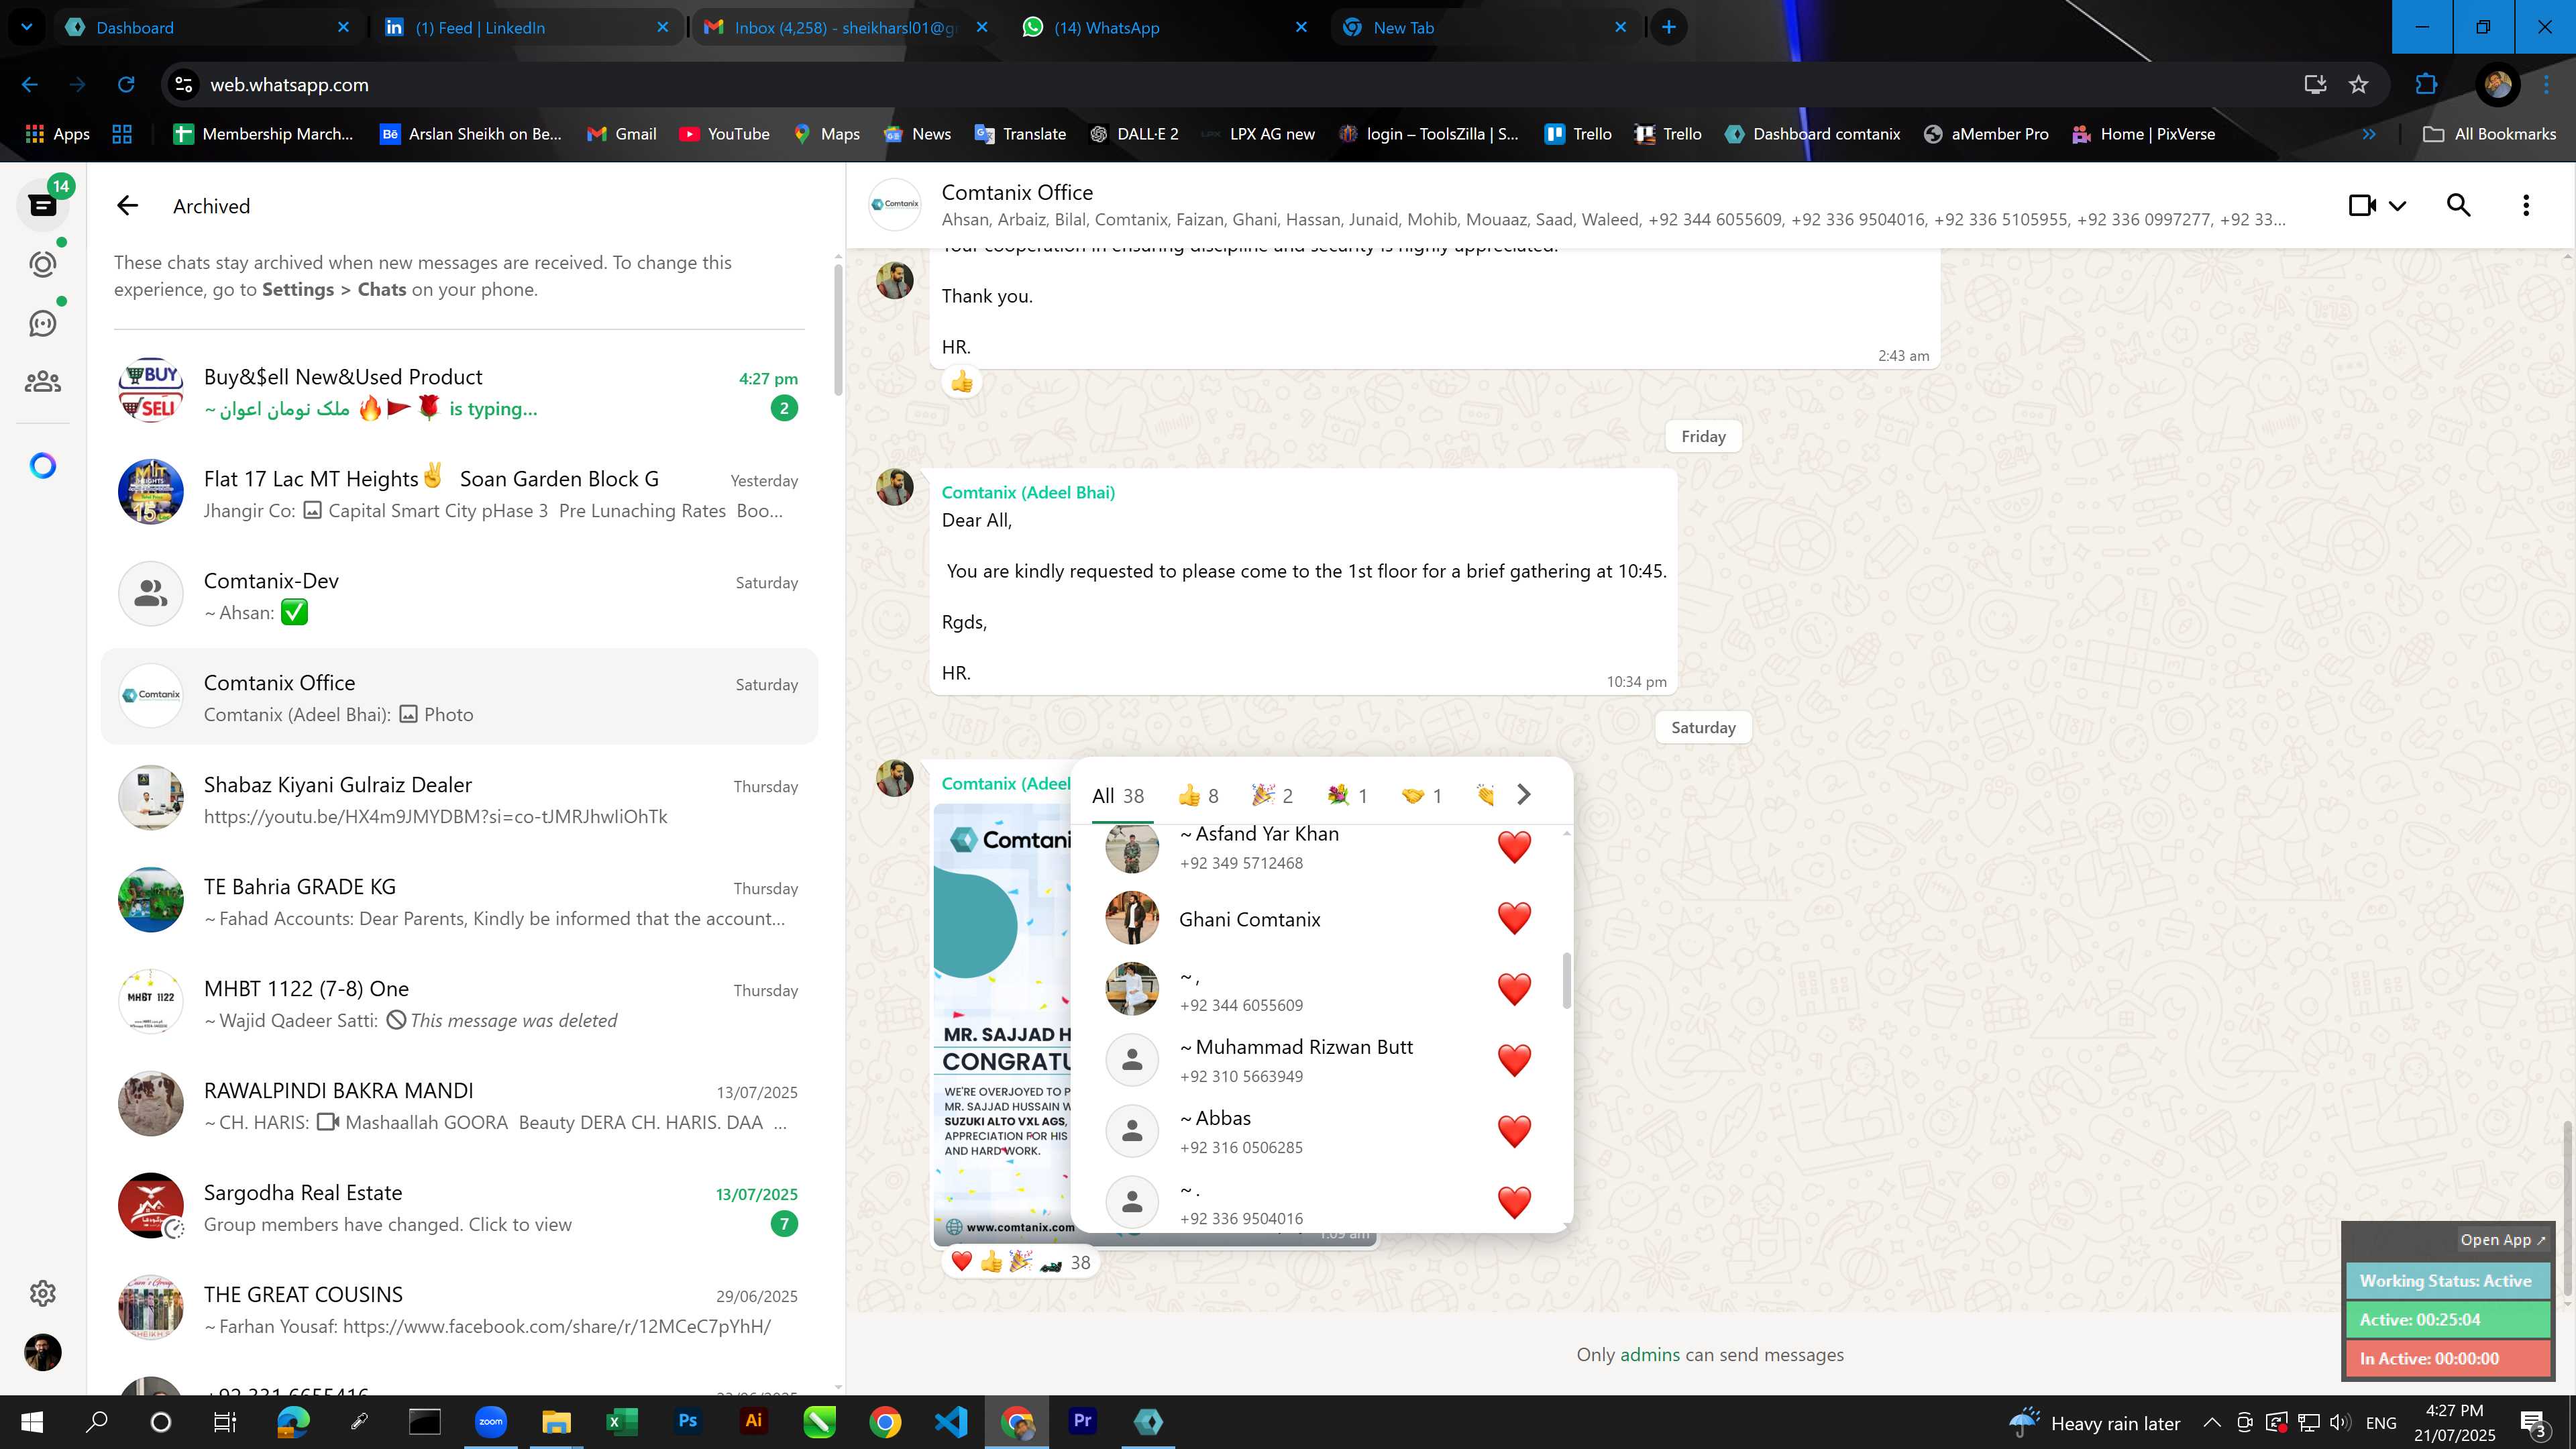Screen dimensions: 2576x1449
Task: Filter reactions by thumbs up 8 tab
Action: pyautogui.click(x=1198, y=796)
